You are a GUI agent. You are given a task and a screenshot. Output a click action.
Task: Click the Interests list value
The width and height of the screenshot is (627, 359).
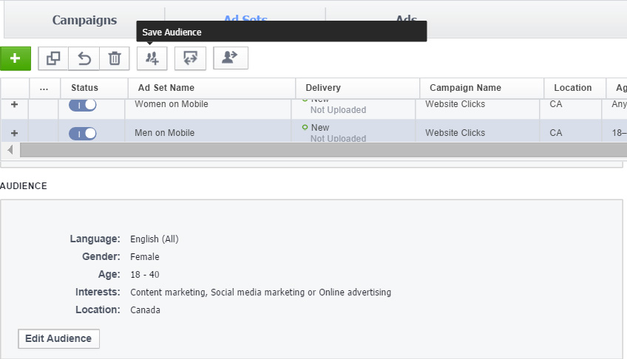(x=261, y=293)
